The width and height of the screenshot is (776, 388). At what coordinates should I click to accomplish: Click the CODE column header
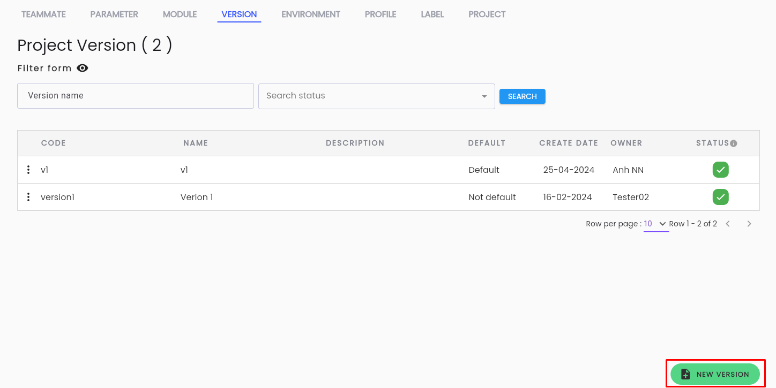coord(54,143)
